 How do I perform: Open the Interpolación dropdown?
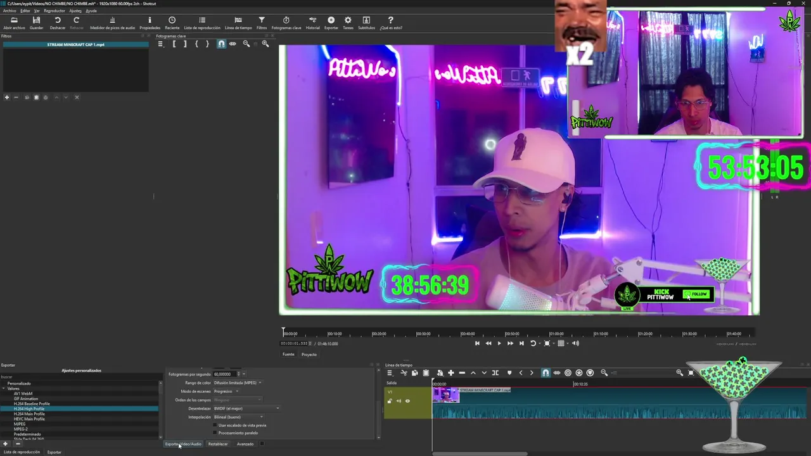tap(238, 417)
